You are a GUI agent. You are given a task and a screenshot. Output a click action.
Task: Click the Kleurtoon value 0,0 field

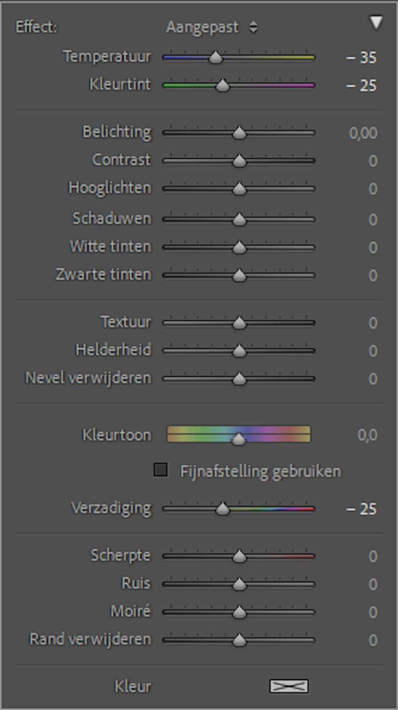(x=367, y=435)
